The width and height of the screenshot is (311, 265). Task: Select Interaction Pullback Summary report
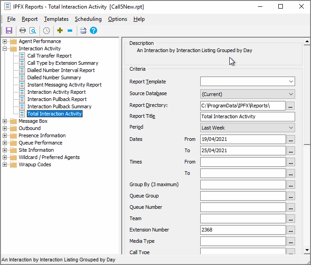tap(59, 106)
